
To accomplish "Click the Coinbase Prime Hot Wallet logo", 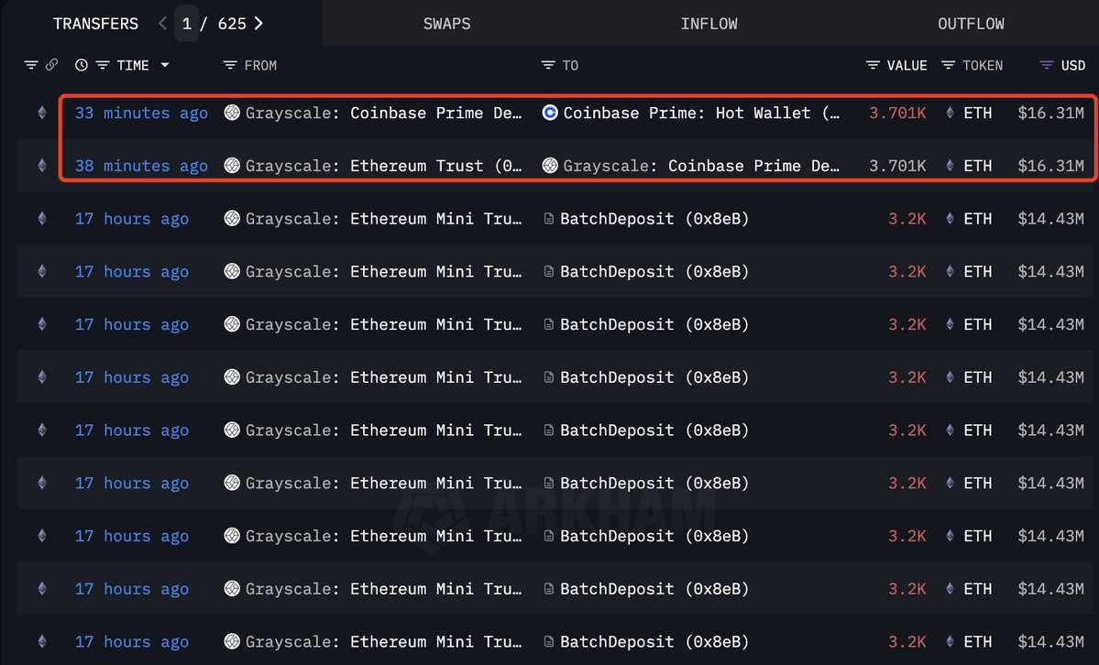I will (x=550, y=113).
